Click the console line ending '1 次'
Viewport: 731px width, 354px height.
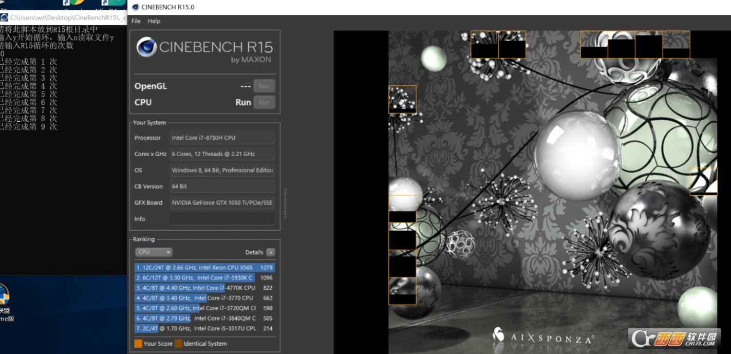click(x=28, y=62)
